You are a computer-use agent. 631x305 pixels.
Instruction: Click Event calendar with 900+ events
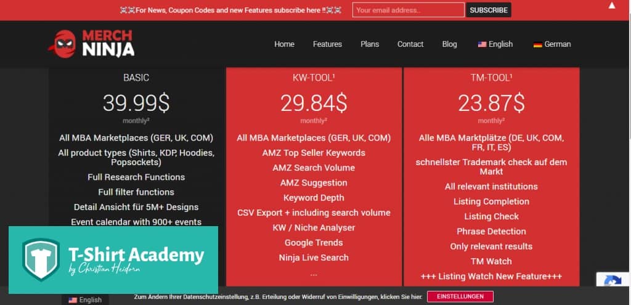pyautogui.click(x=136, y=222)
